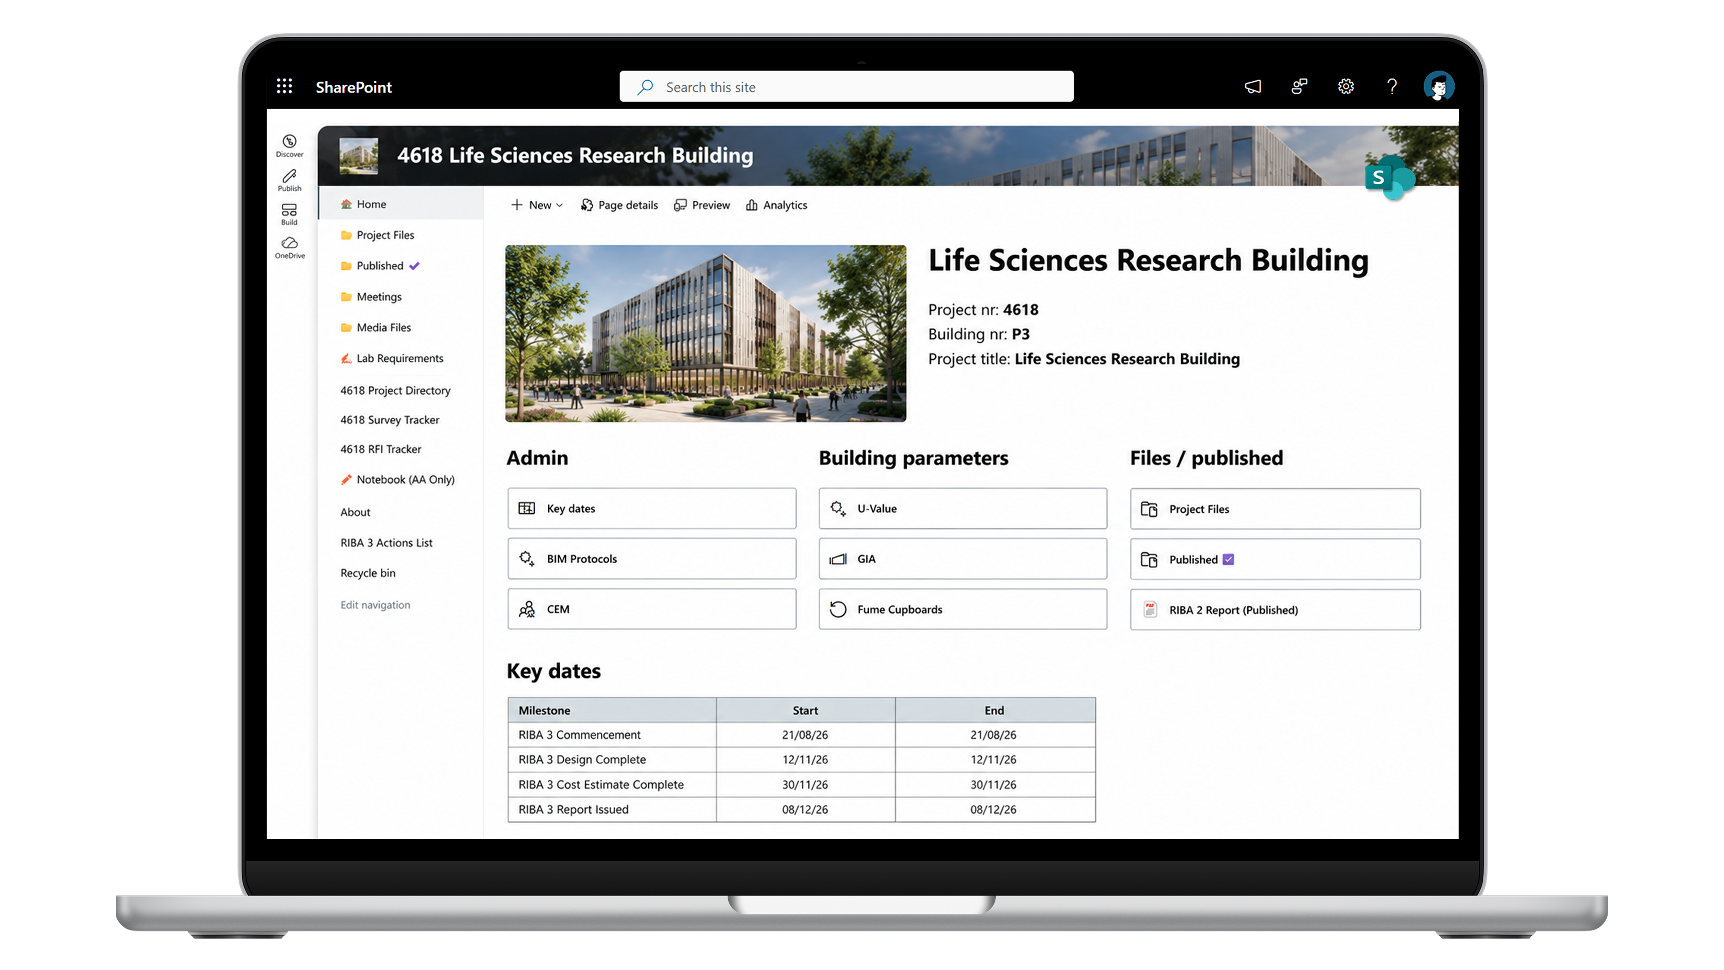The image size is (1724, 970).
Task: Click the Preview toolbar button
Action: (x=701, y=205)
